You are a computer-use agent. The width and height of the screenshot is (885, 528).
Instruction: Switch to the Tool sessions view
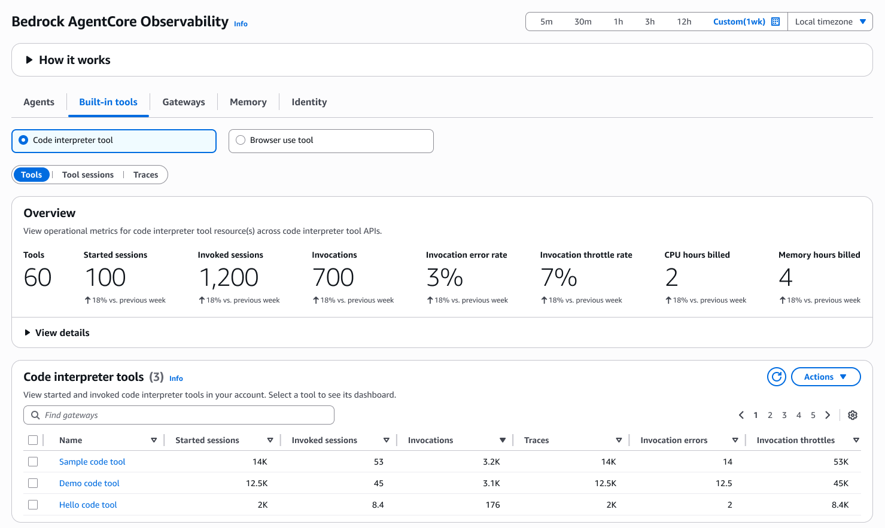pos(87,174)
